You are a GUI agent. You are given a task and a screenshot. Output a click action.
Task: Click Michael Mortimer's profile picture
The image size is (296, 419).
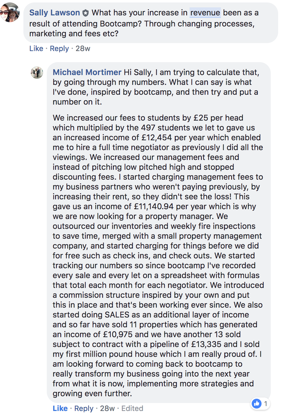click(x=37, y=73)
